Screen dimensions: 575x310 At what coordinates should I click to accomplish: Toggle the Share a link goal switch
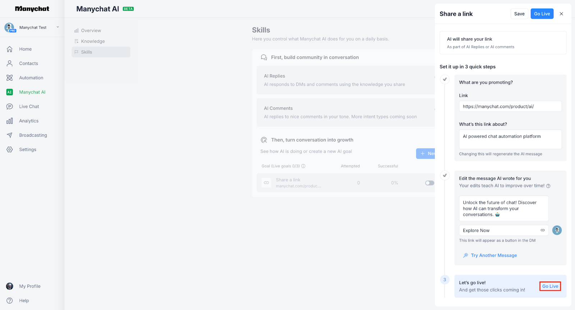coord(429,183)
